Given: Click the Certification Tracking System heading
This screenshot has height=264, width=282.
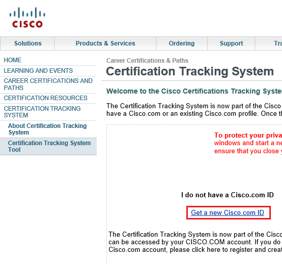Looking at the screenshot, I should coord(190,71).
